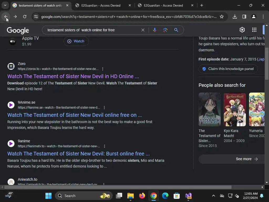Viewport: 269px width, 202px height.
Task: Open the Zoro Watch The Testament result link
Action: (73, 76)
